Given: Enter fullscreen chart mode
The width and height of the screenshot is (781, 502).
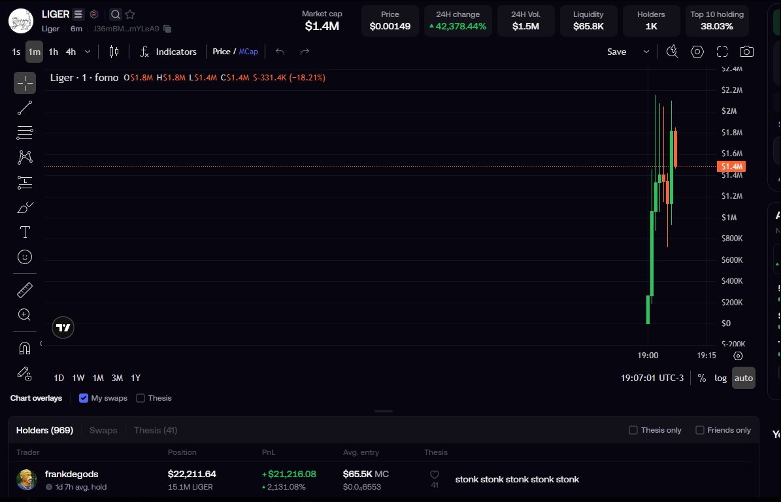Looking at the screenshot, I should click(x=722, y=52).
